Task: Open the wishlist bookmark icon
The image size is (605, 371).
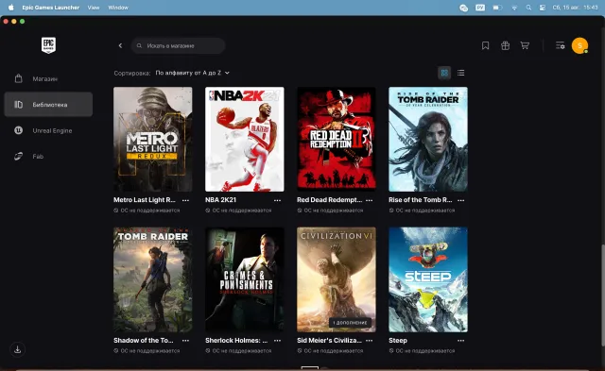Action: tap(485, 45)
